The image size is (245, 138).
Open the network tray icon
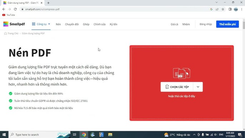(211, 135)
